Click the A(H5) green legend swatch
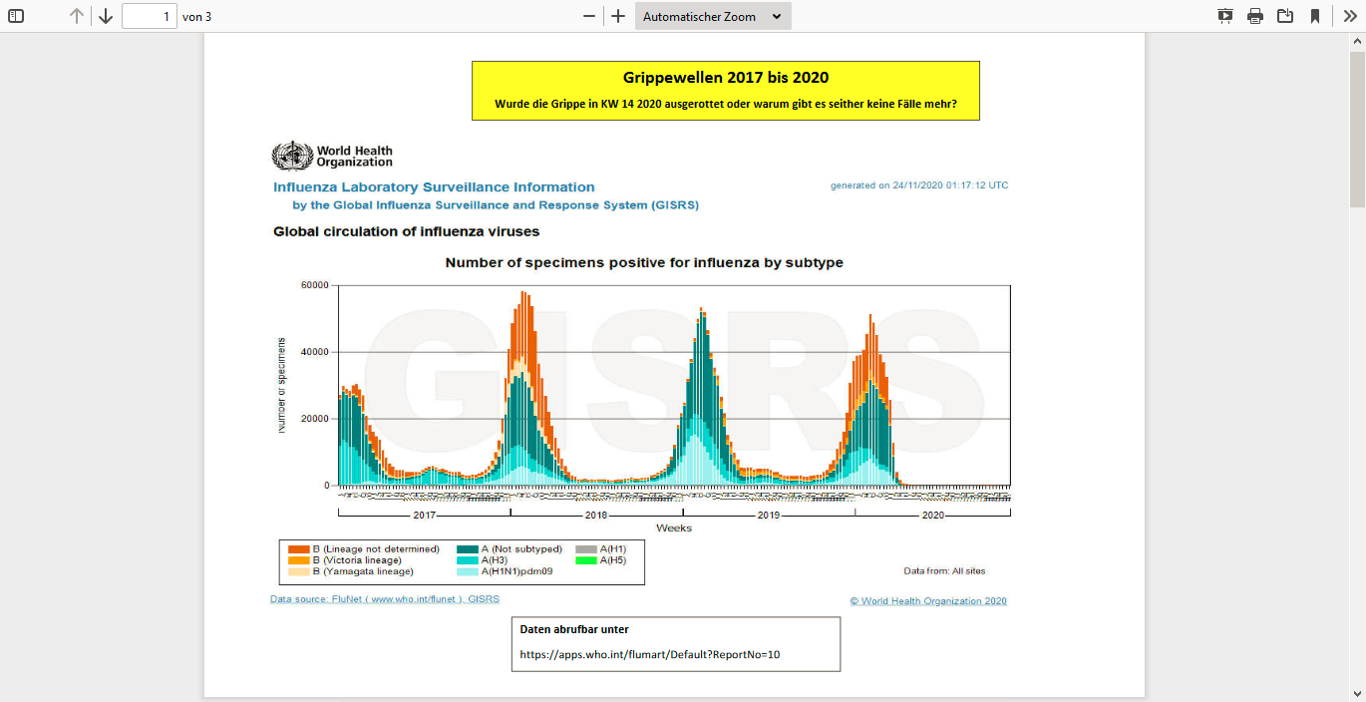Screen dimensions: 1366x702 585,560
